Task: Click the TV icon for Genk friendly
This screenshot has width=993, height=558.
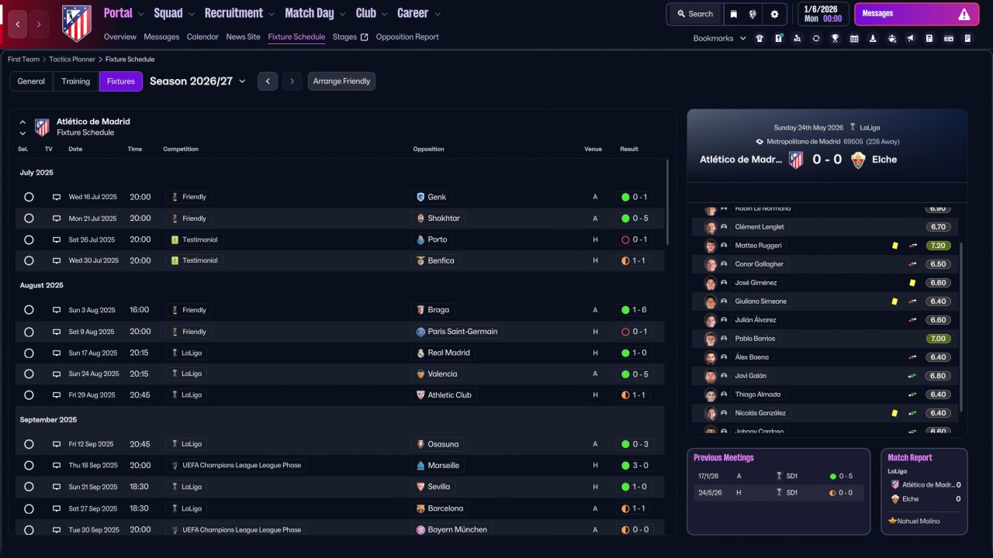Action: (56, 197)
